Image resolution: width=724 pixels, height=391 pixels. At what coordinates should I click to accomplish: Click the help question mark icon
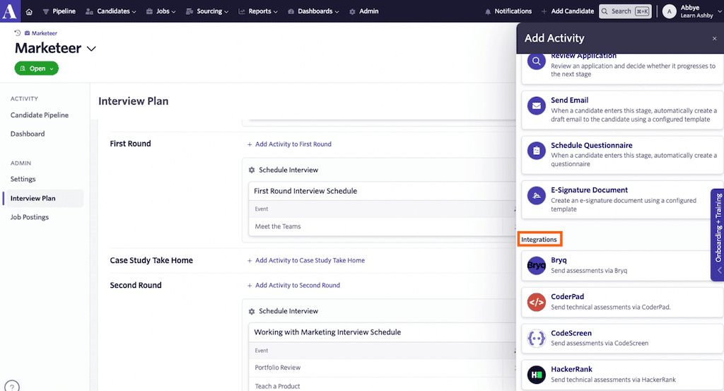pos(12,386)
